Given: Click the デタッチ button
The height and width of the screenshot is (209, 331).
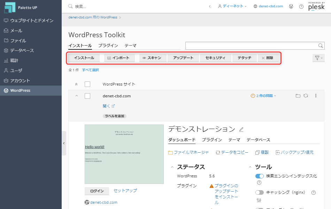Looking at the screenshot, I should point(245,58).
